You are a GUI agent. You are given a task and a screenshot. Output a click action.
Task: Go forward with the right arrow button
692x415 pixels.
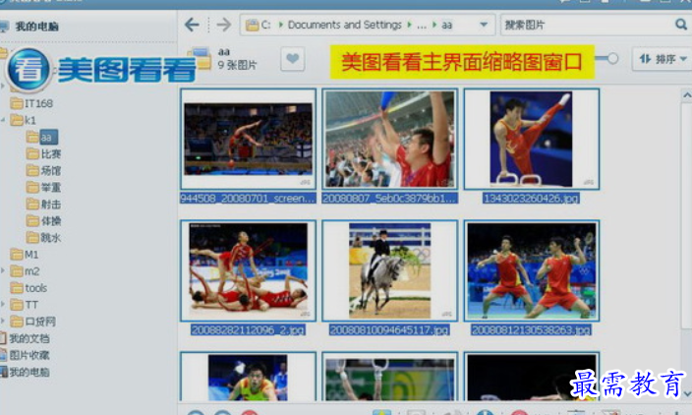tap(224, 25)
